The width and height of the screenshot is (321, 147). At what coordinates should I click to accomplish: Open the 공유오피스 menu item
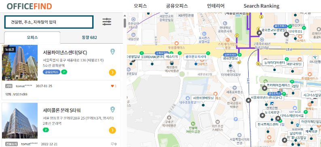[177, 6]
